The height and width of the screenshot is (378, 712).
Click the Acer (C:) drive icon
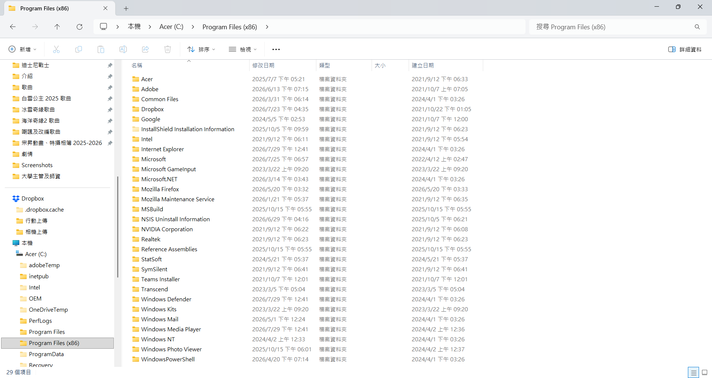[19, 254]
